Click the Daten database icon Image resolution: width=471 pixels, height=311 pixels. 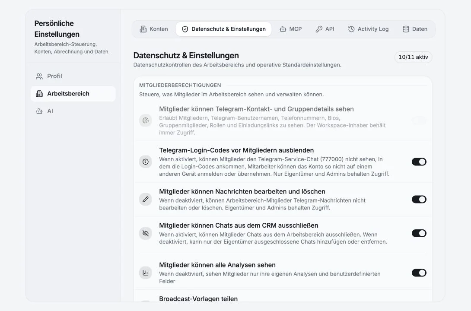point(406,29)
